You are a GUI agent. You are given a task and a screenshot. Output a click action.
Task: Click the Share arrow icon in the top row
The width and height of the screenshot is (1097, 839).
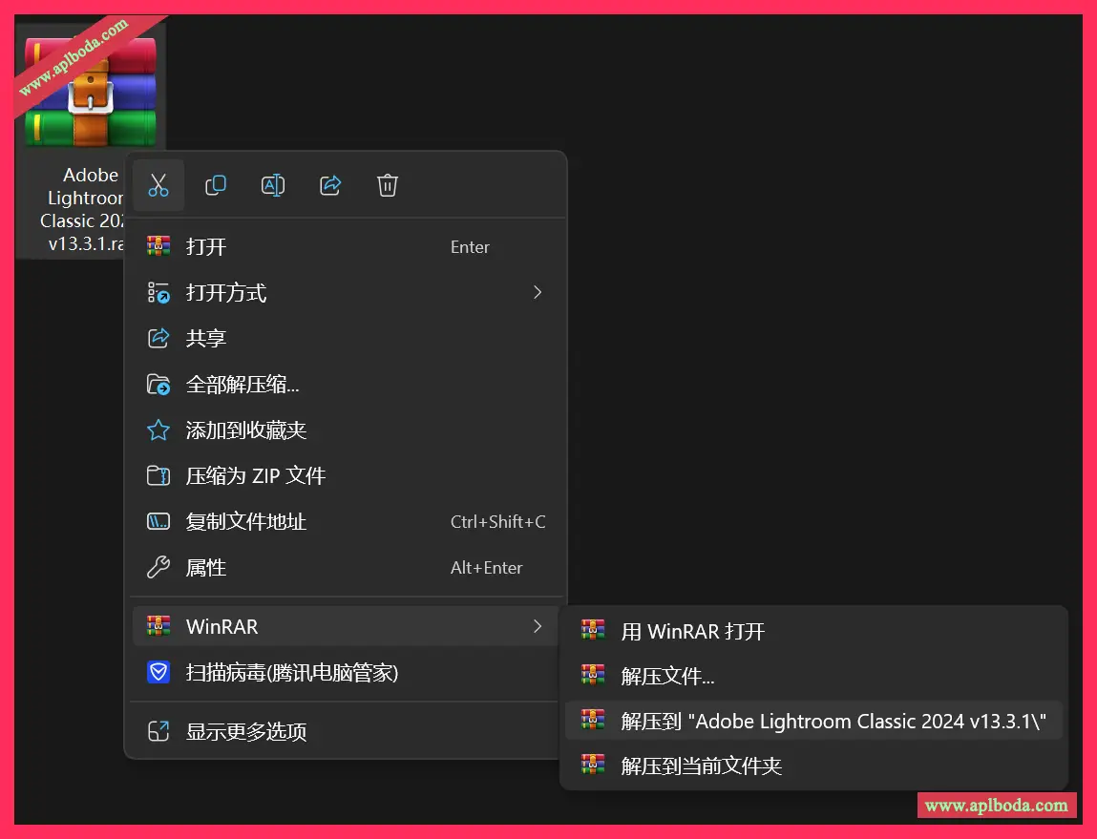point(330,185)
